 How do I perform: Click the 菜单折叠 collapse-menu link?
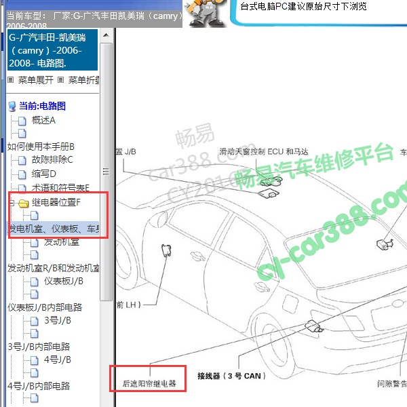click(83, 80)
